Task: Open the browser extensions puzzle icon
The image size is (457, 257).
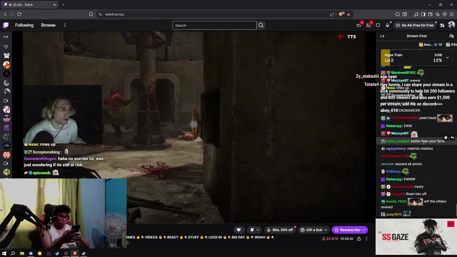Action: coord(397,14)
